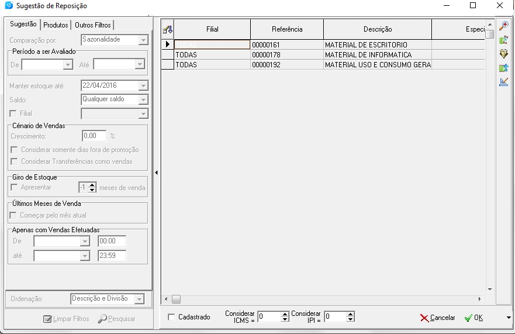Click the ruler and pencil icon
Screen dimensions: 515x334
coord(503,82)
